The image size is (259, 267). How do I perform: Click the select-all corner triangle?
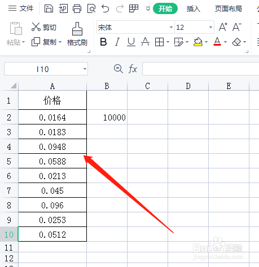coord(14,86)
